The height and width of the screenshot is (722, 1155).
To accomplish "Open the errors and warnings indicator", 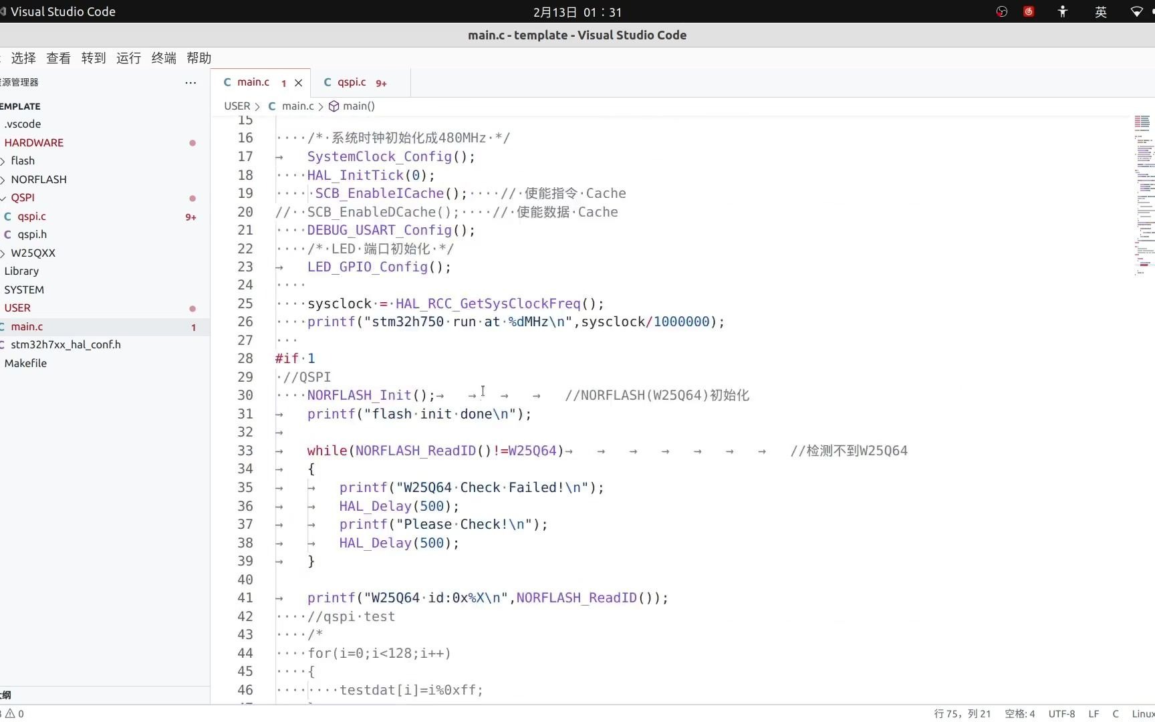I will coord(13,714).
